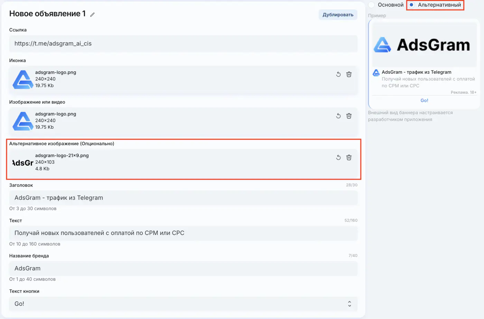Click the Альтернативное изображение (Опционально) label
The image size is (484, 319).
click(x=62, y=144)
